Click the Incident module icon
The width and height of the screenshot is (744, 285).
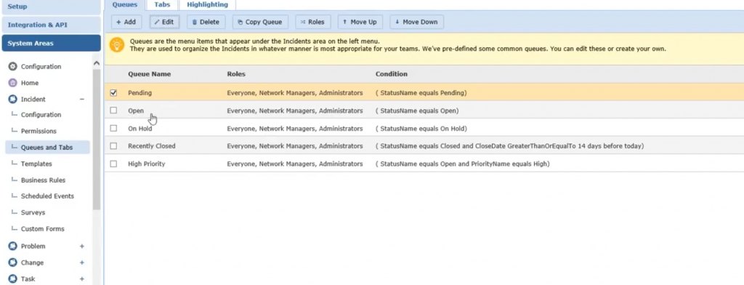pyautogui.click(x=13, y=100)
